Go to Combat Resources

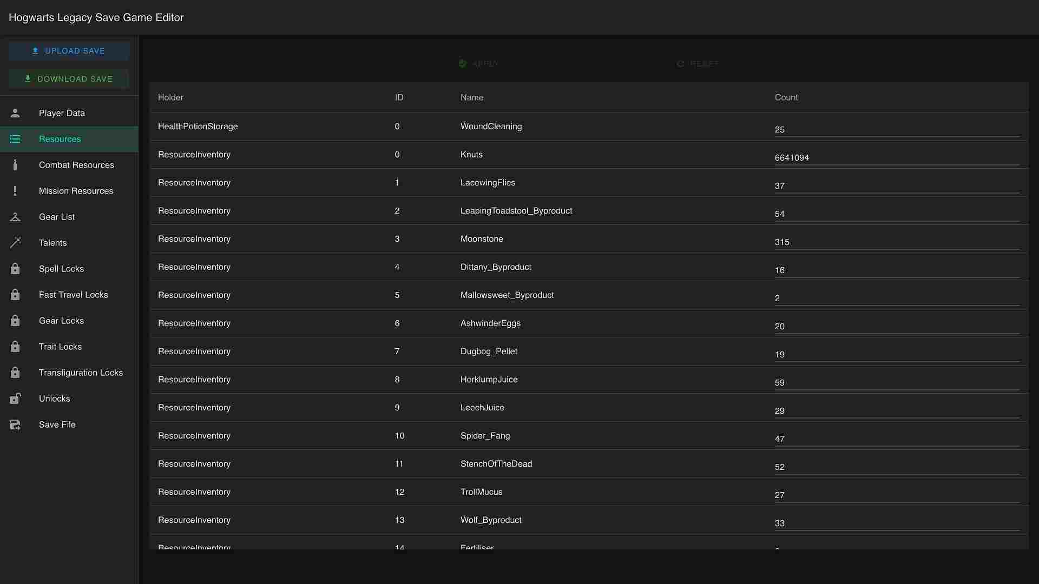point(69,165)
